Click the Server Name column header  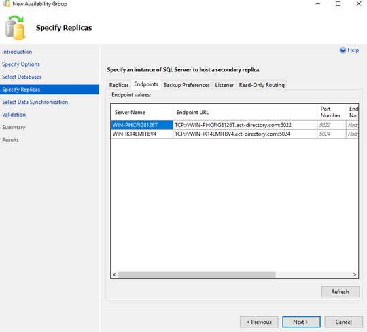click(x=142, y=112)
